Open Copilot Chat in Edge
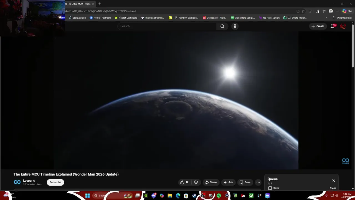The image size is (355, 200). pyautogui.click(x=347, y=11)
